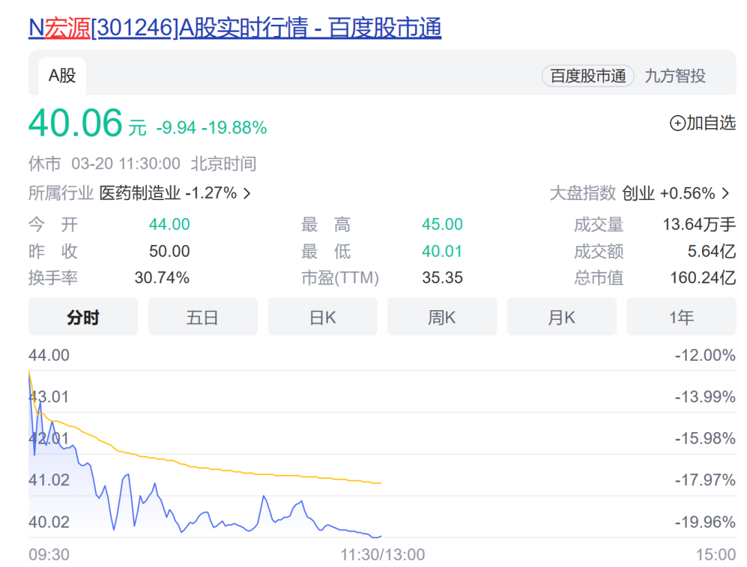Click 最高 value 45.00
The image size is (747, 567).
(x=442, y=224)
